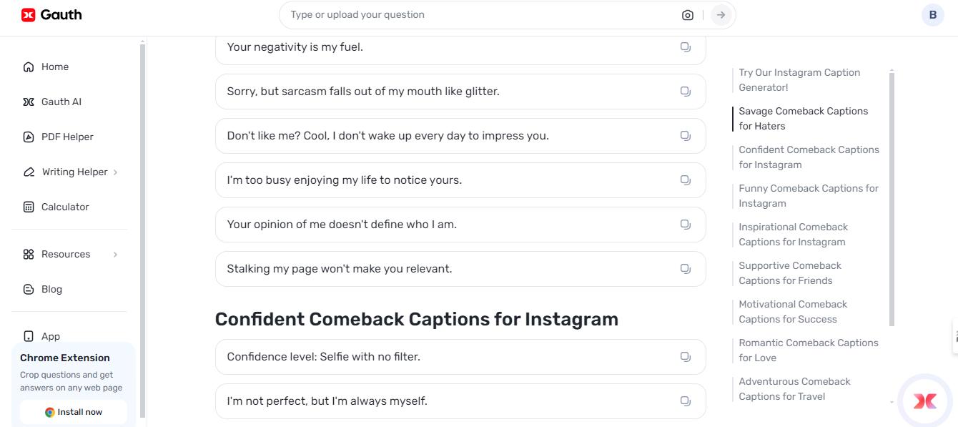Click the Gauth logo in the top left
This screenshot has height=427, width=958.
(x=50, y=14)
